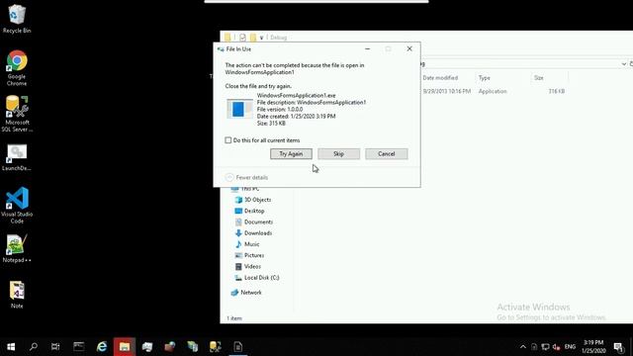Open taskbar search magnifier
Viewport: 633px width, 356px height.
[x=34, y=347]
